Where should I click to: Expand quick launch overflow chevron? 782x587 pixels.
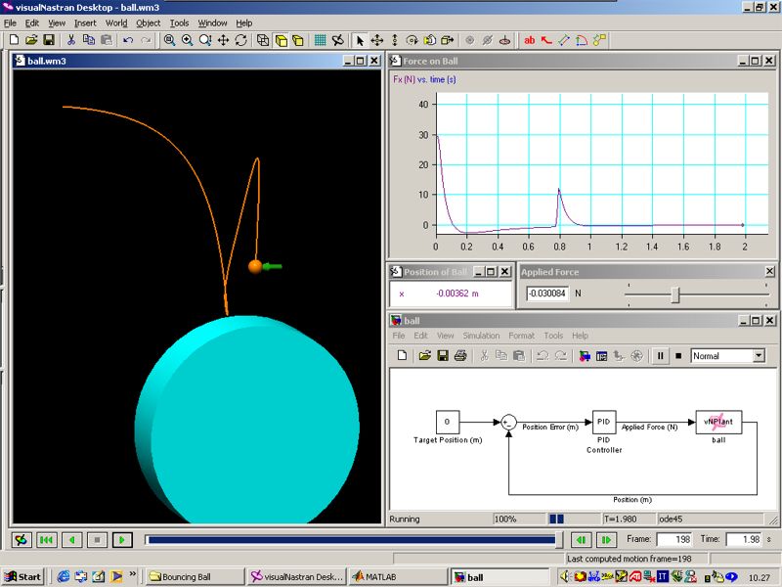click(x=133, y=573)
